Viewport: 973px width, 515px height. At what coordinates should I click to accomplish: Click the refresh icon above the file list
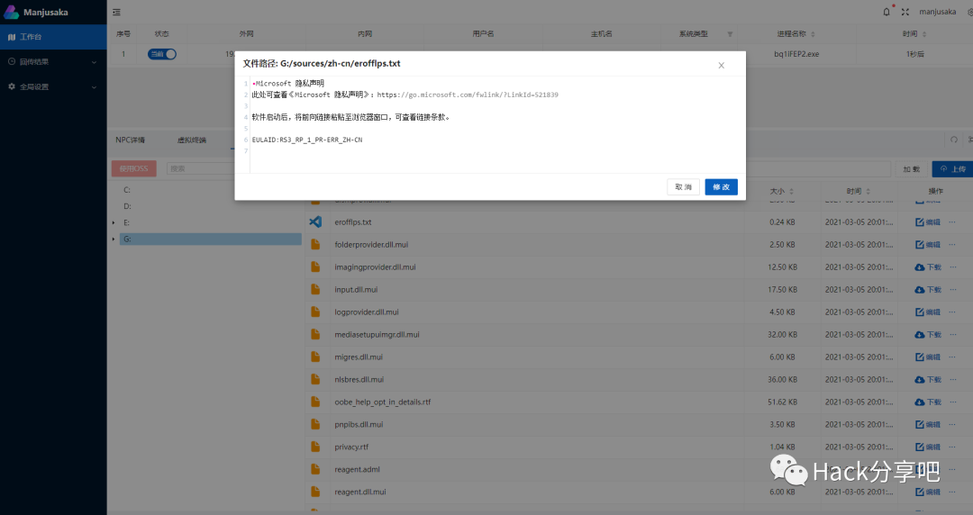954,140
